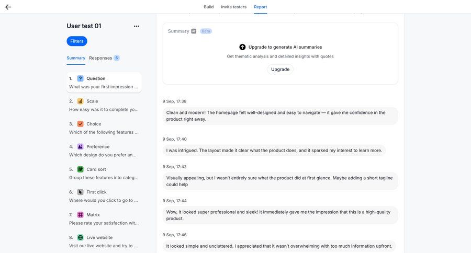Click the Matrix grid icon
Image resolution: width=471 pixels, height=253 pixels.
pos(80,215)
